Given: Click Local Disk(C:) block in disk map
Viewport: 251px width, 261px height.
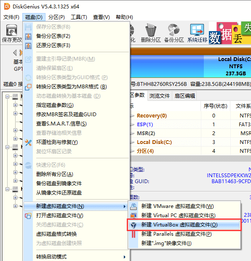Looking at the screenshot, I should pos(227,66).
